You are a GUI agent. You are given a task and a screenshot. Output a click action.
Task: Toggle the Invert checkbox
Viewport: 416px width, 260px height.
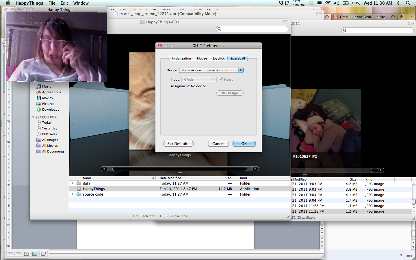click(x=221, y=79)
